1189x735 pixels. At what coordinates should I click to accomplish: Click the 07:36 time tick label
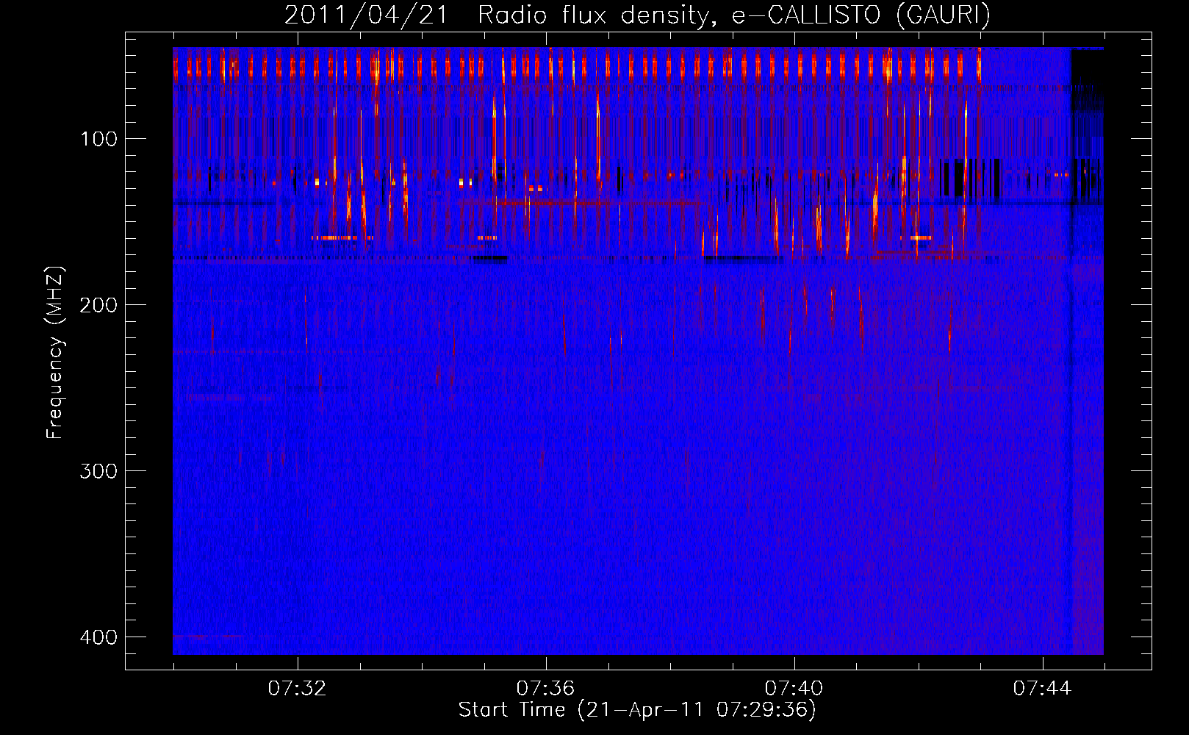point(545,689)
